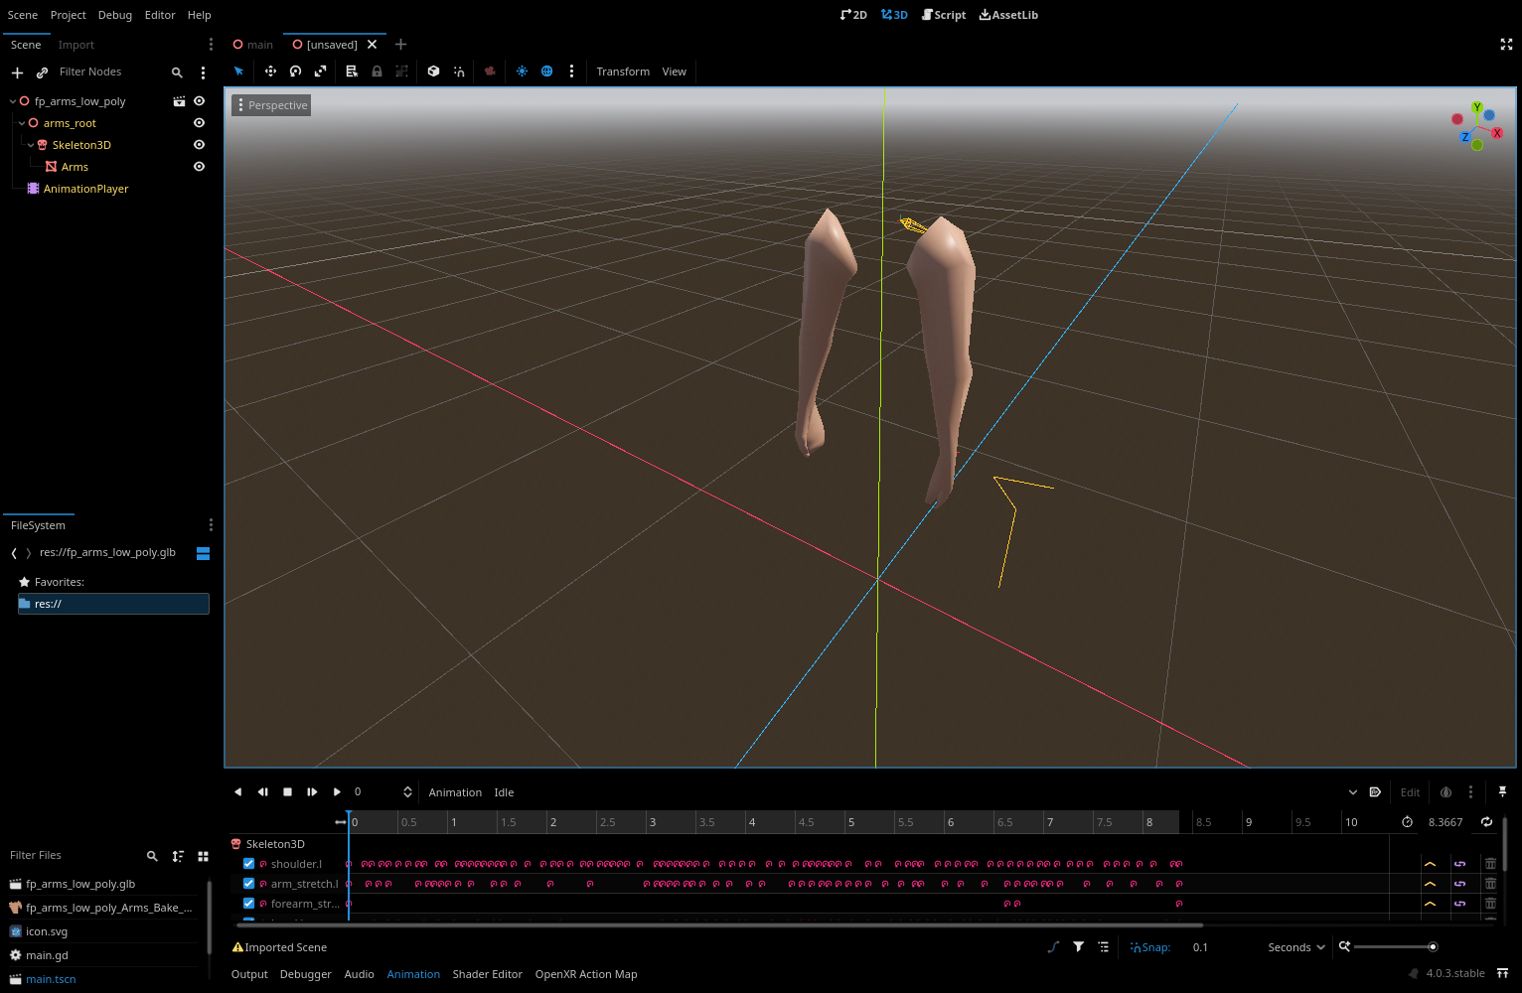1522x993 pixels.
Task: Click the Edit button in the animation panel
Action: click(1409, 791)
